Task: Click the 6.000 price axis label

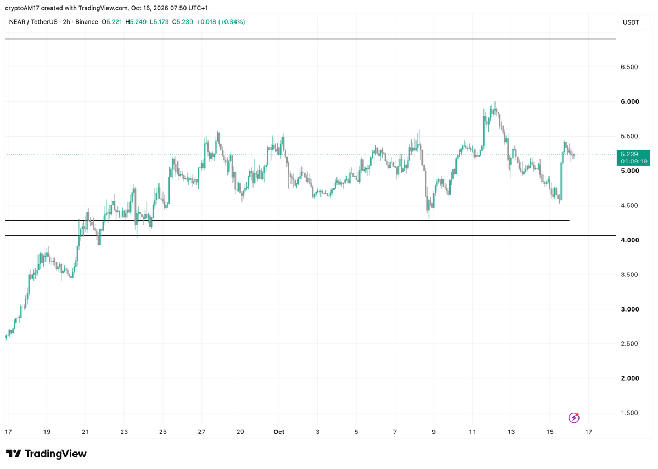Action: point(630,101)
